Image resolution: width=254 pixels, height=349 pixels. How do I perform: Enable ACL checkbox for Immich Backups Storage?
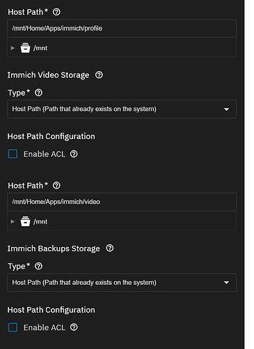coord(13,327)
